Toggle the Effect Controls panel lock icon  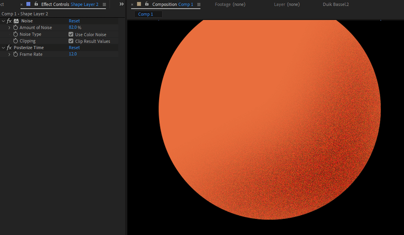pos(36,4)
